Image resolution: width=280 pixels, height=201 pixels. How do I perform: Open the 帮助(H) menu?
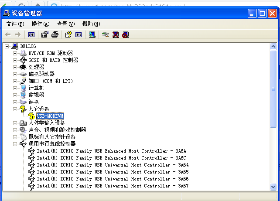[91, 24]
